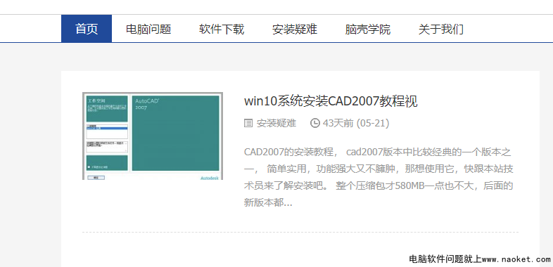Click the clock icon beside 43天前
This screenshot has height=267, width=553.
coord(314,123)
